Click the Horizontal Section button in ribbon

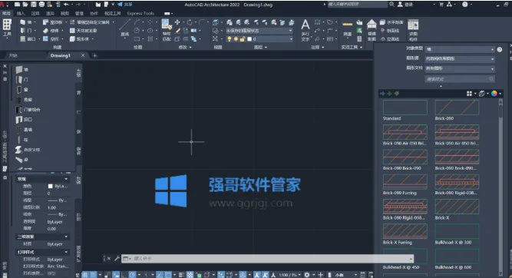point(391,22)
